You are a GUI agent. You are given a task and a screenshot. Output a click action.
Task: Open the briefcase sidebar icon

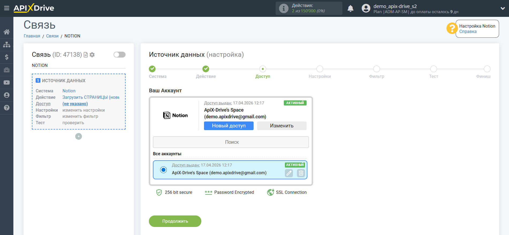click(7, 70)
